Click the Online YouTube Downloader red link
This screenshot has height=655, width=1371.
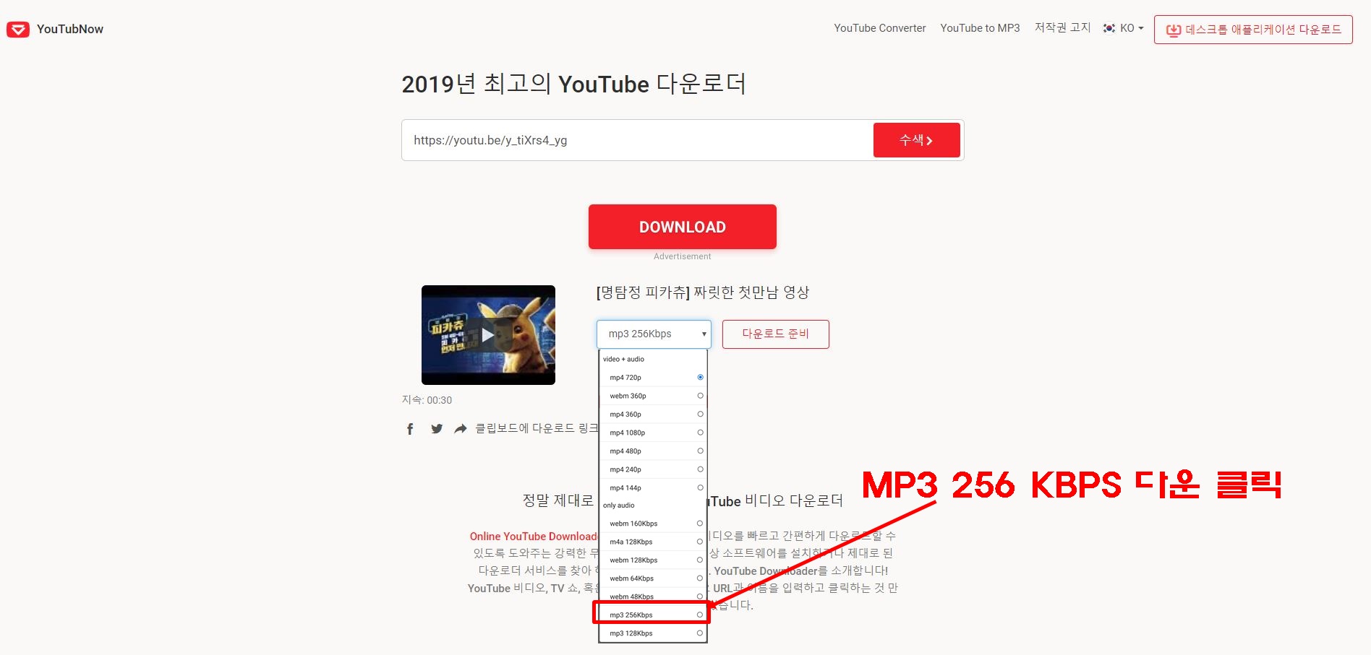pos(534,537)
